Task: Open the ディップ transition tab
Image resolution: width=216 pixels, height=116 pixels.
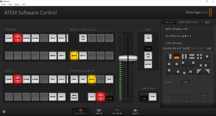Action: tap(177, 48)
